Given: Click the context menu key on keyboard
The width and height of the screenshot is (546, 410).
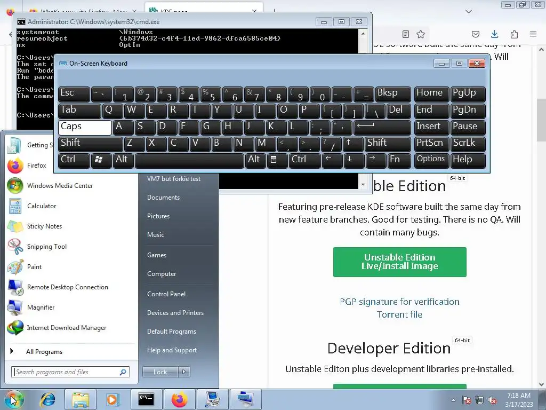Looking at the screenshot, I should [x=277, y=160].
